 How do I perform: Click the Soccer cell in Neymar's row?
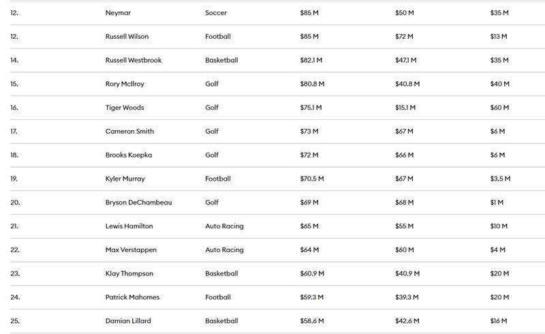pyautogui.click(x=216, y=13)
